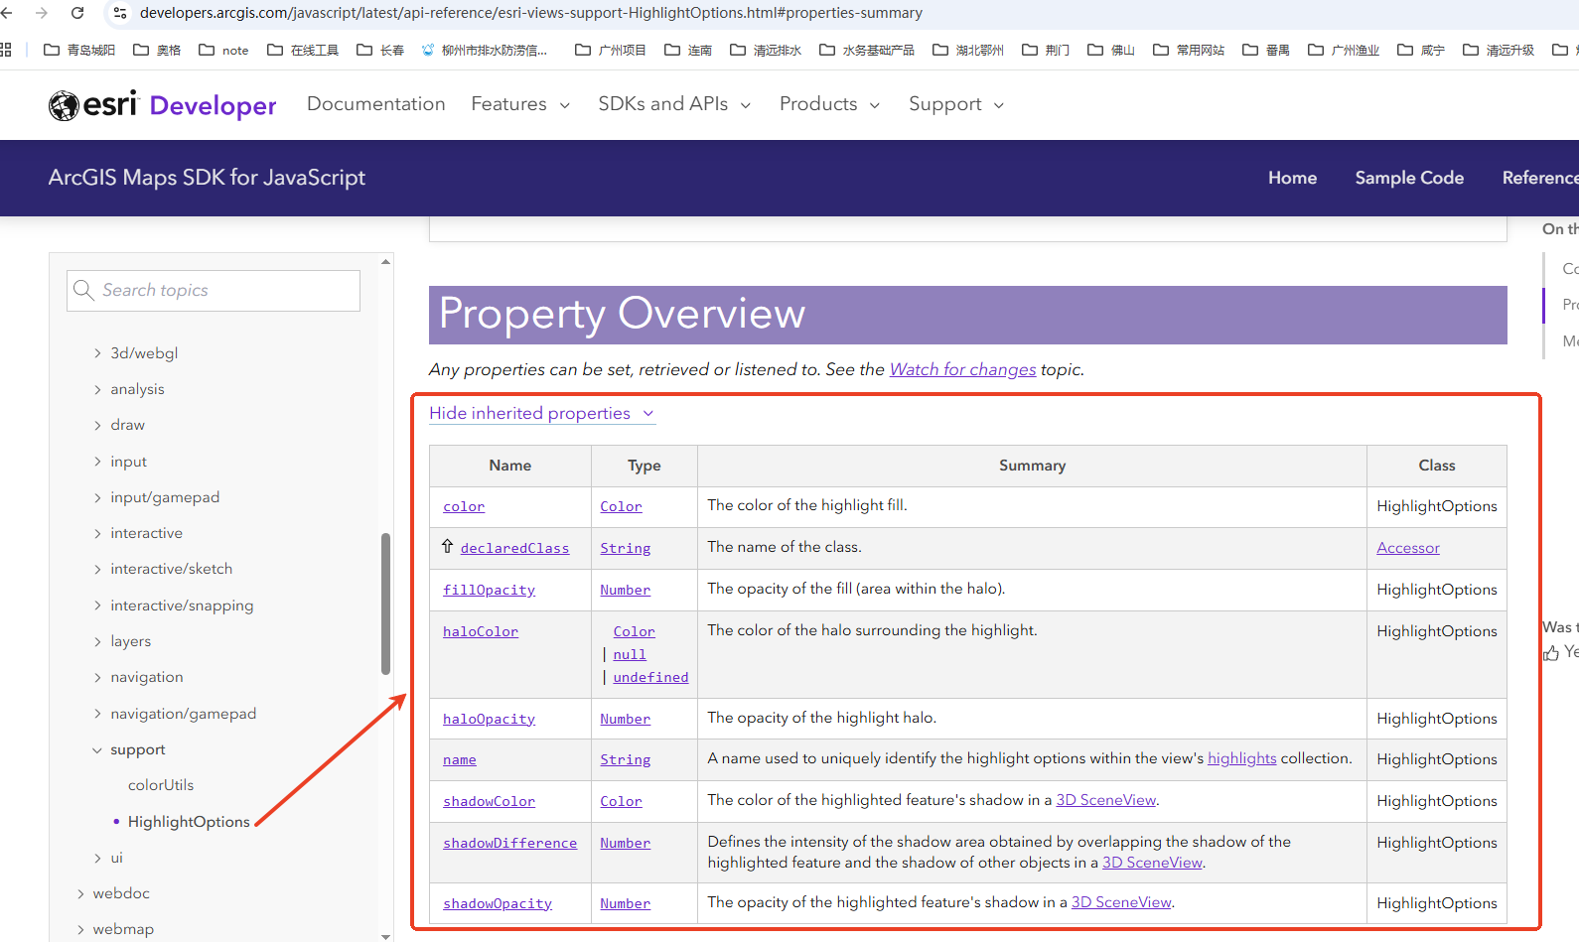Expand the webdoc tree item

[x=80, y=893]
